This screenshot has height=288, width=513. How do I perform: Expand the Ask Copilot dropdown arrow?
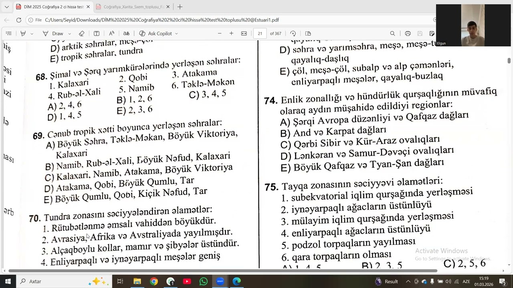tap(176, 34)
